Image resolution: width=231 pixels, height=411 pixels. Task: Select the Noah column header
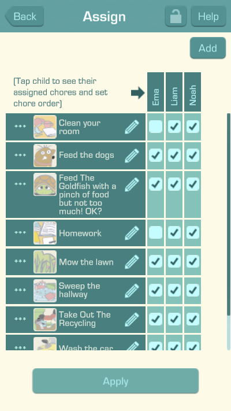pos(192,92)
